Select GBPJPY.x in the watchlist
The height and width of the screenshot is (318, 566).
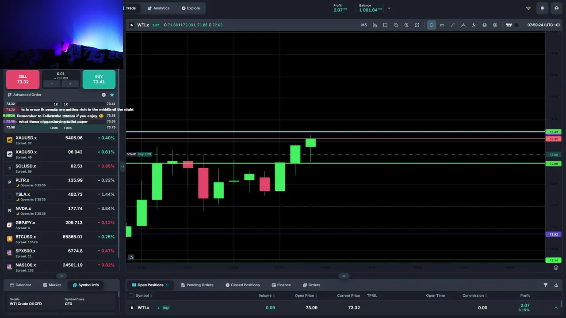coord(61,225)
